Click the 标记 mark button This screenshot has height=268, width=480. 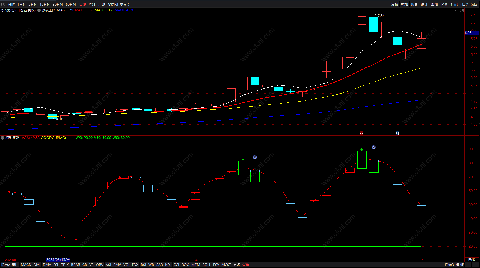(454, 4)
